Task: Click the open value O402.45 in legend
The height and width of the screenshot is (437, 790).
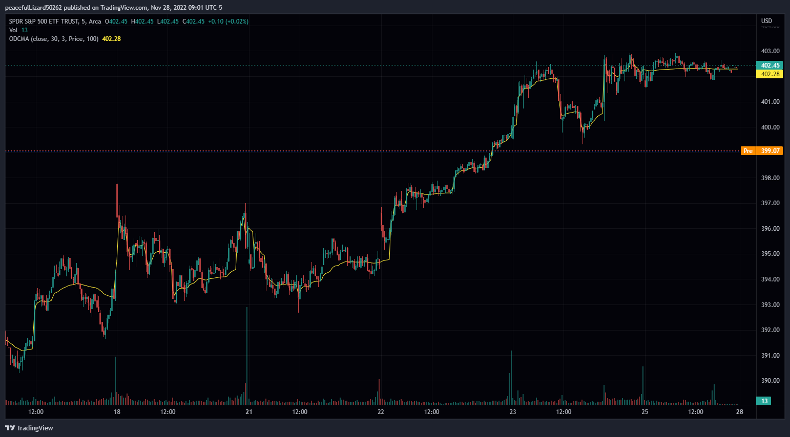Action: [x=116, y=21]
